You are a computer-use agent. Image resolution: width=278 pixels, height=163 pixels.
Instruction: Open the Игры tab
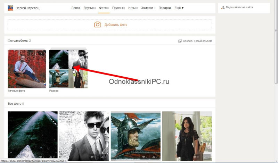click(x=133, y=8)
